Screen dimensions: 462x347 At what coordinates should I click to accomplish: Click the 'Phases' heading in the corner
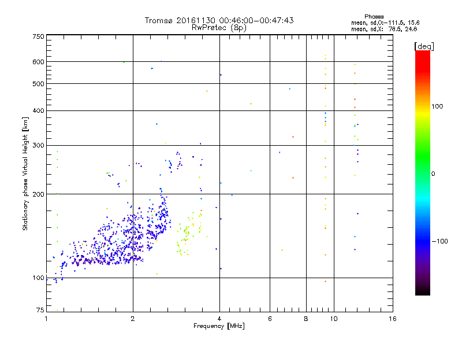[x=374, y=17]
